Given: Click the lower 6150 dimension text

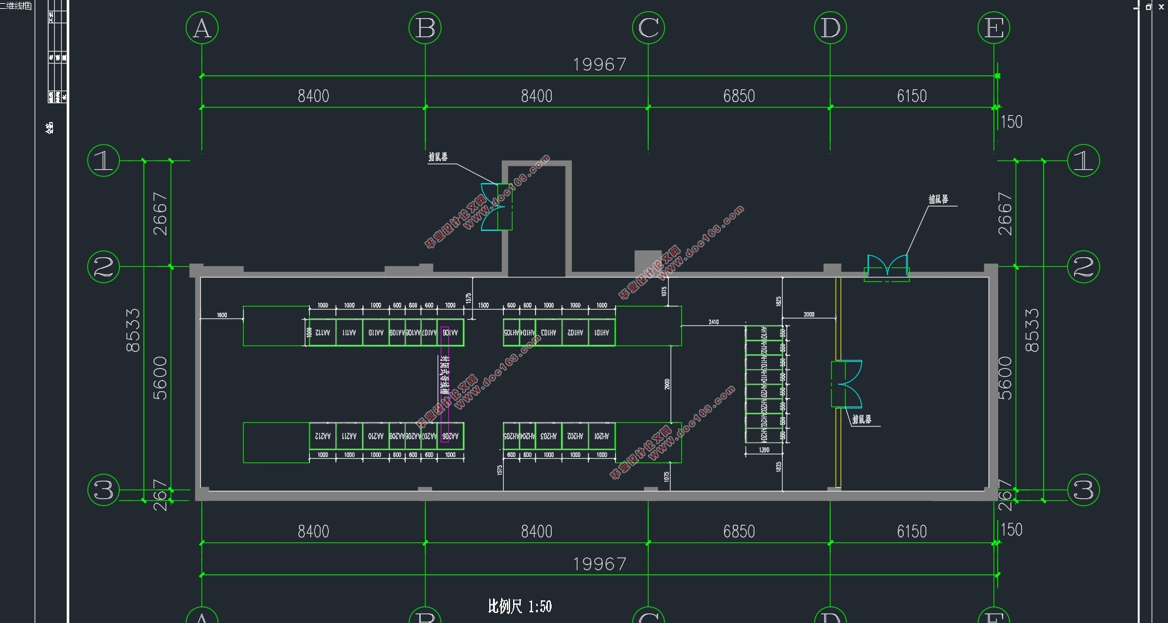Looking at the screenshot, I should [912, 532].
